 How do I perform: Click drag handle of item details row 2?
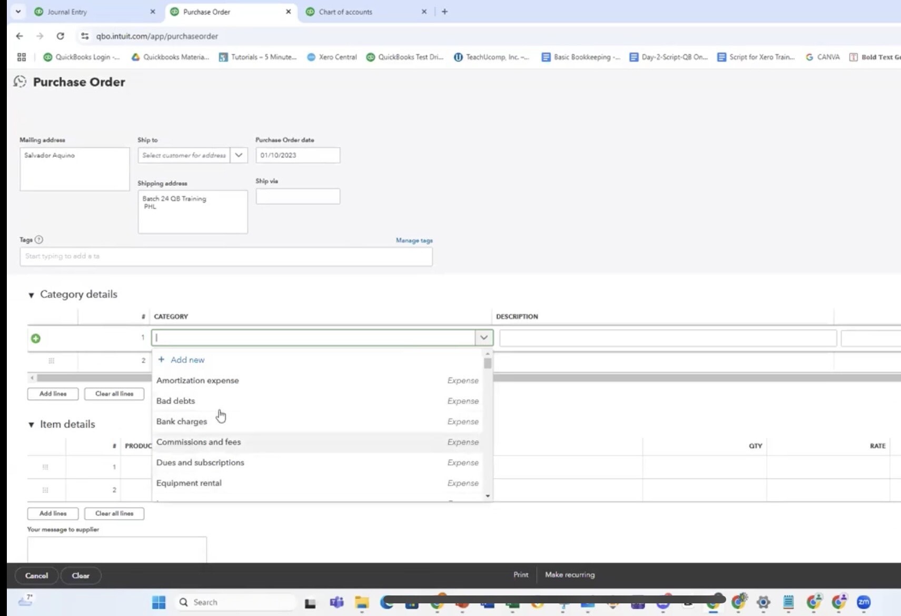(45, 490)
